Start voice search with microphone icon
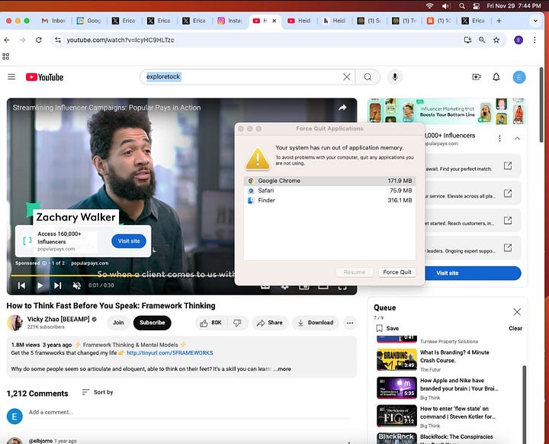 tap(395, 77)
